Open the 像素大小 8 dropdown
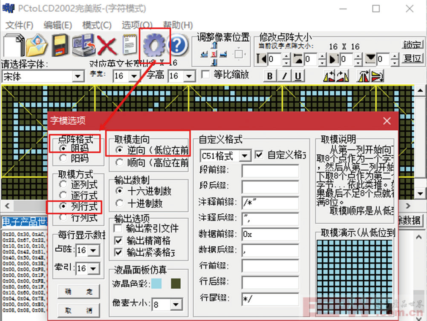Viewport: 427px width, 321px height. click(x=176, y=304)
